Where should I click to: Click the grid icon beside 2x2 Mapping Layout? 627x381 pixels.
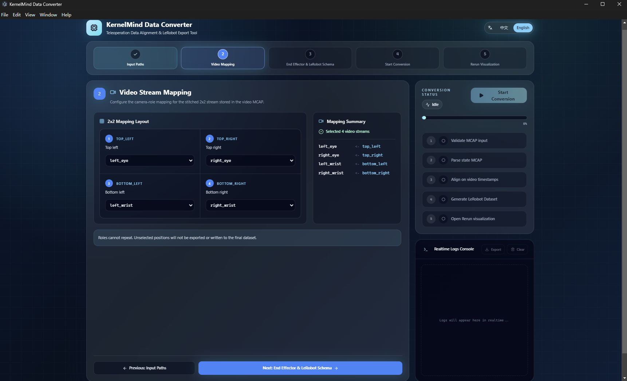pyautogui.click(x=102, y=121)
